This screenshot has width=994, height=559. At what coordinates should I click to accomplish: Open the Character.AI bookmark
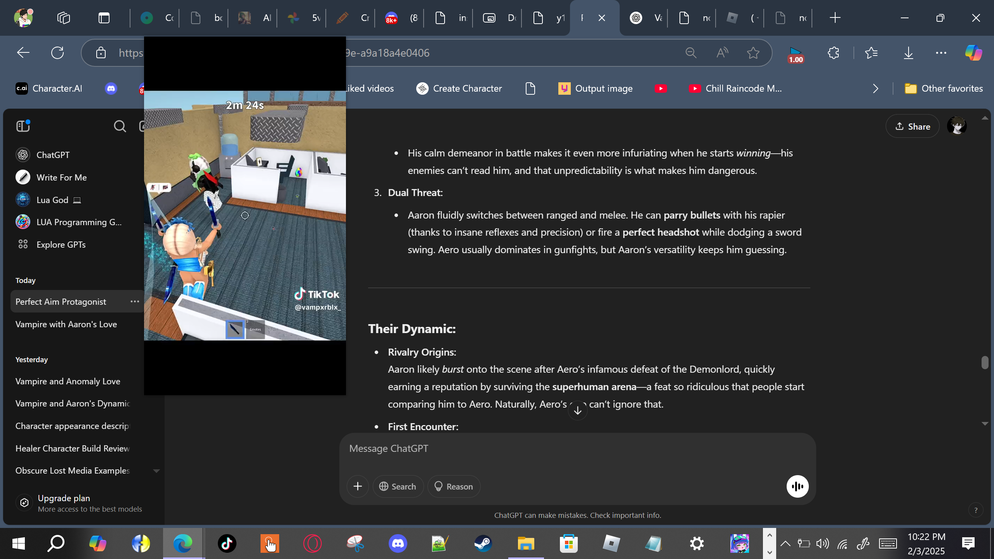[x=49, y=89]
